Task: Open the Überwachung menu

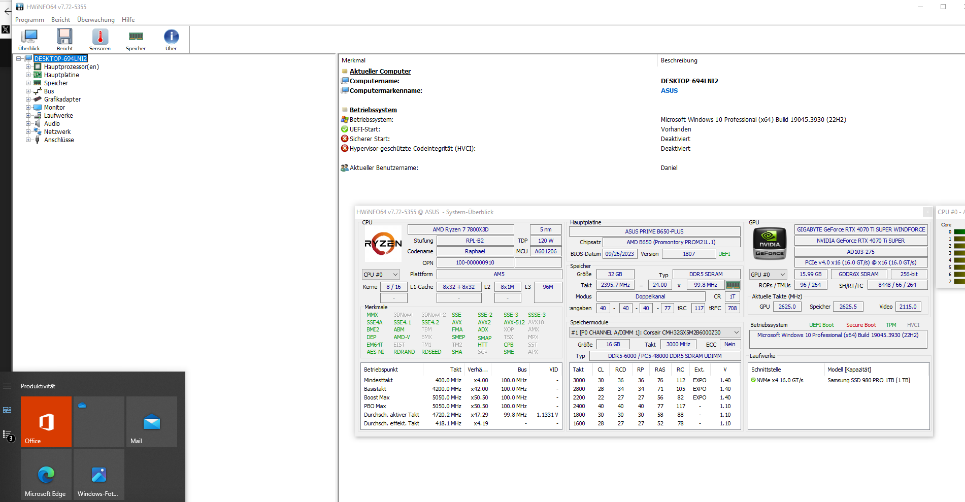Action: pos(96,20)
